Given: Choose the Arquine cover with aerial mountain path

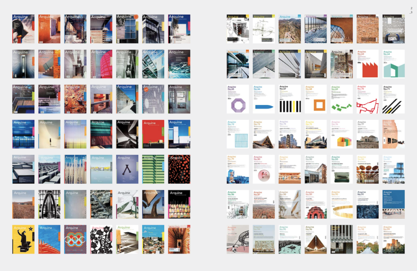Looking at the screenshot, I should click(x=290, y=29).
